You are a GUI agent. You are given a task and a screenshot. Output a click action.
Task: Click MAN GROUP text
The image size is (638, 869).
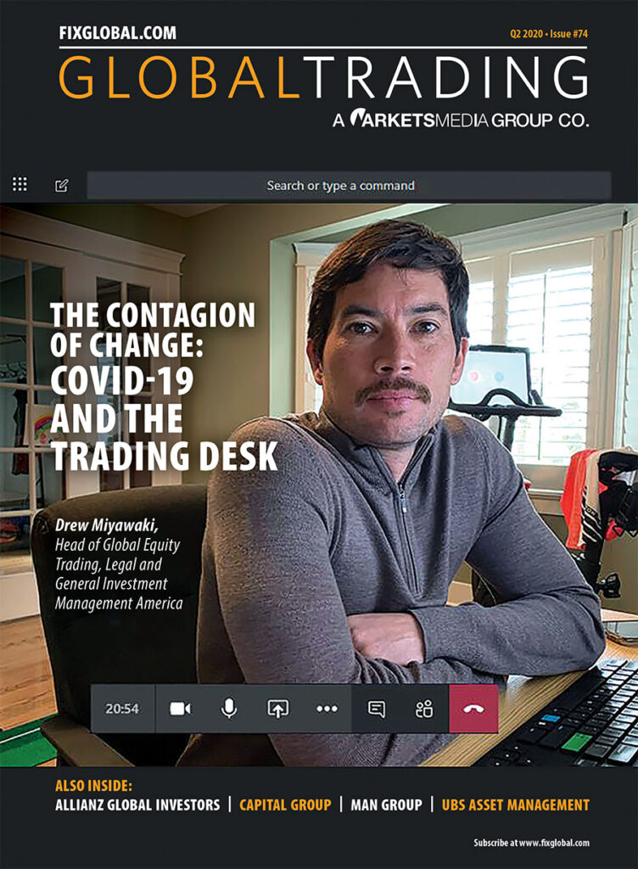click(386, 805)
